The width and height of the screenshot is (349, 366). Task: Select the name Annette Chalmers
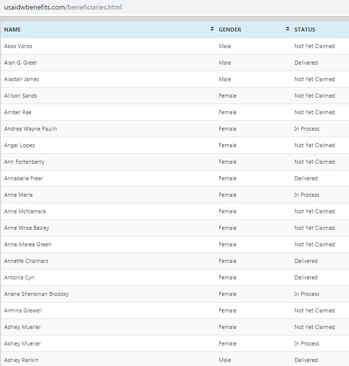click(x=26, y=261)
